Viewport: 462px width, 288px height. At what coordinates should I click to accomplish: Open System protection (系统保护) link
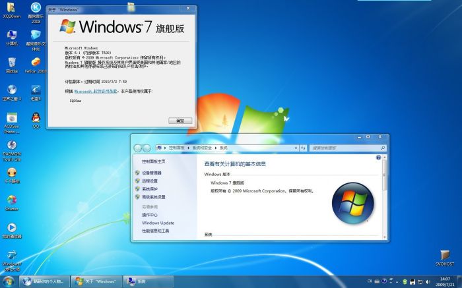point(150,189)
